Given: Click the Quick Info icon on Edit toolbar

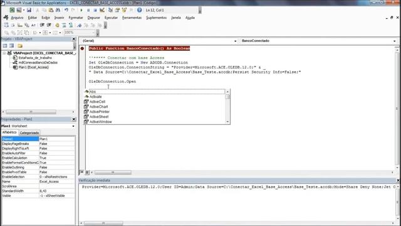Looking at the screenshot, I should point(19,25).
